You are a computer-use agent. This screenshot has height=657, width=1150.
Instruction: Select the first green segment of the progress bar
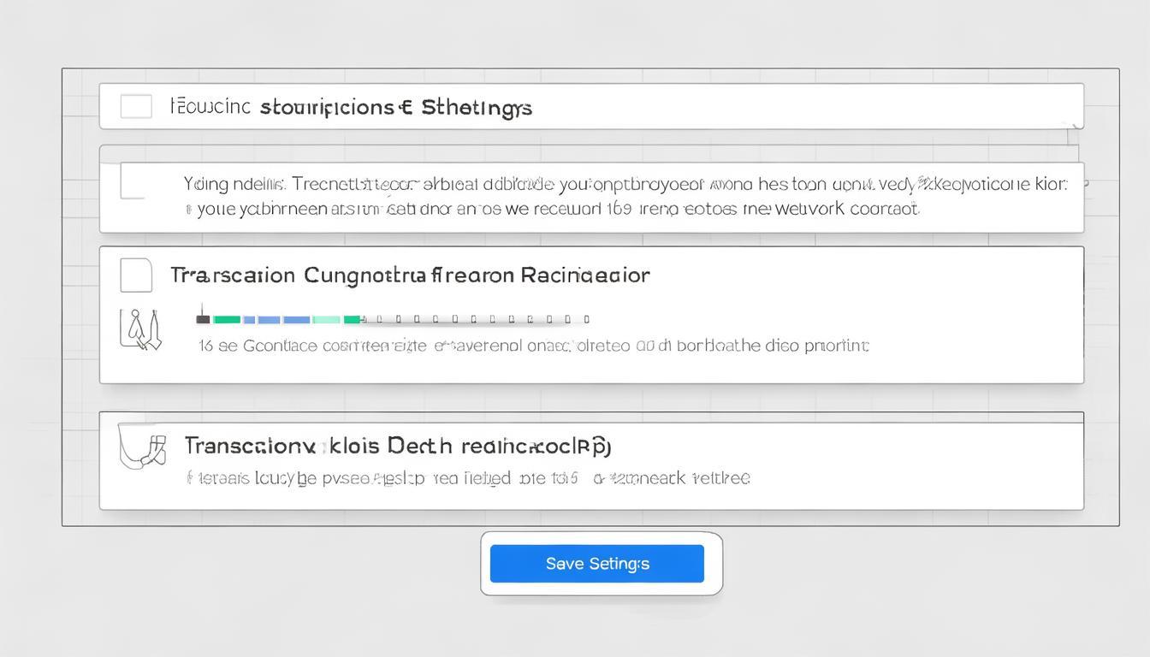pyautogui.click(x=227, y=319)
